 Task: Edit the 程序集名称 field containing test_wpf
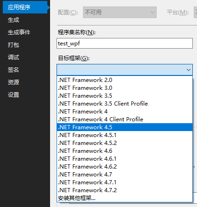[x=125, y=44]
